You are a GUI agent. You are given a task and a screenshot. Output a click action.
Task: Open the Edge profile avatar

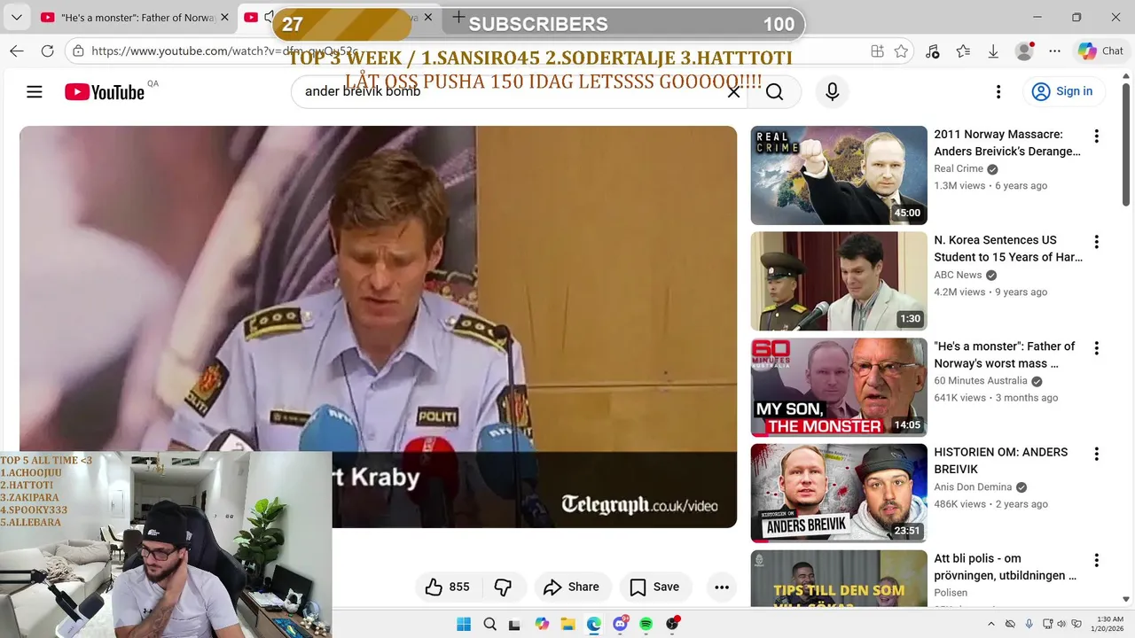pyautogui.click(x=1025, y=51)
